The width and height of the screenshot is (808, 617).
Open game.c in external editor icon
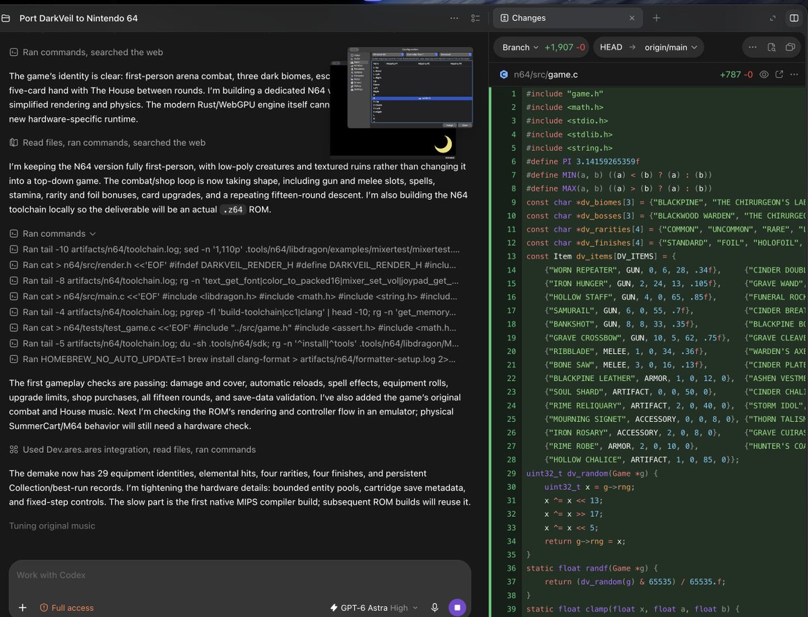780,75
